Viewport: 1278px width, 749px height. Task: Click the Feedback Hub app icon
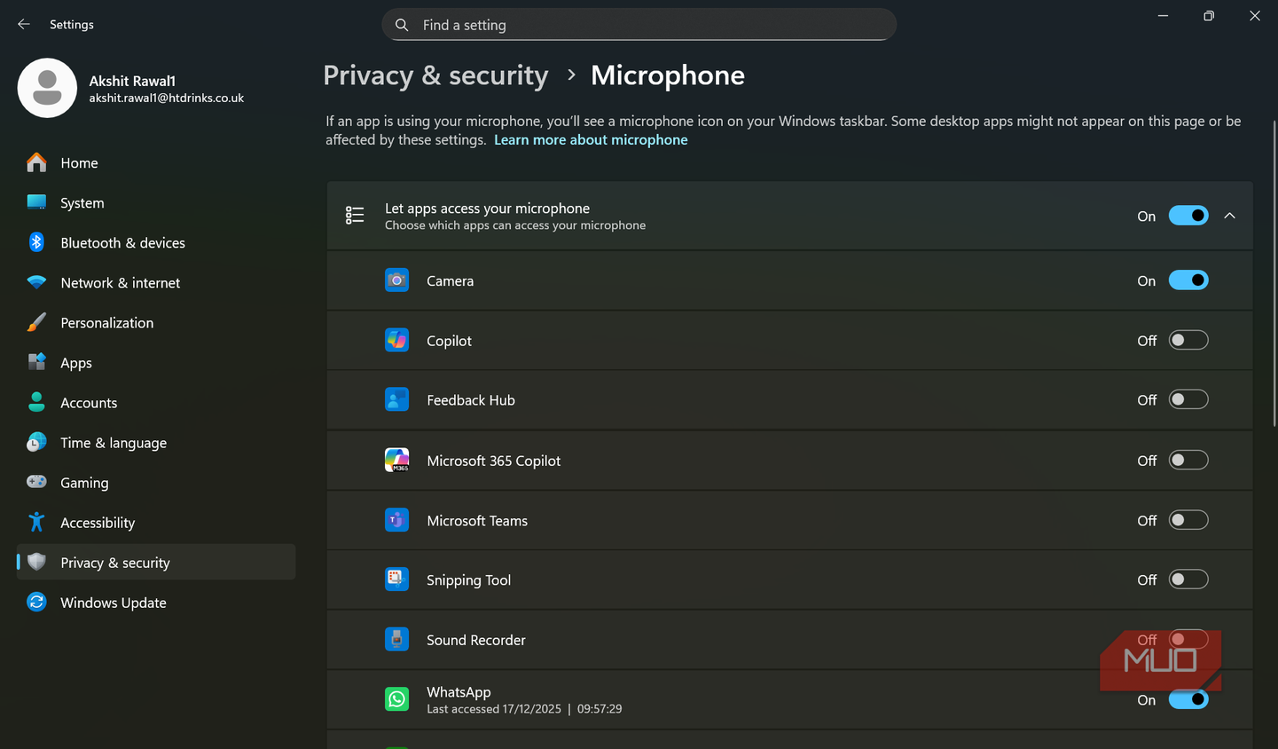pyautogui.click(x=396, y=399)
